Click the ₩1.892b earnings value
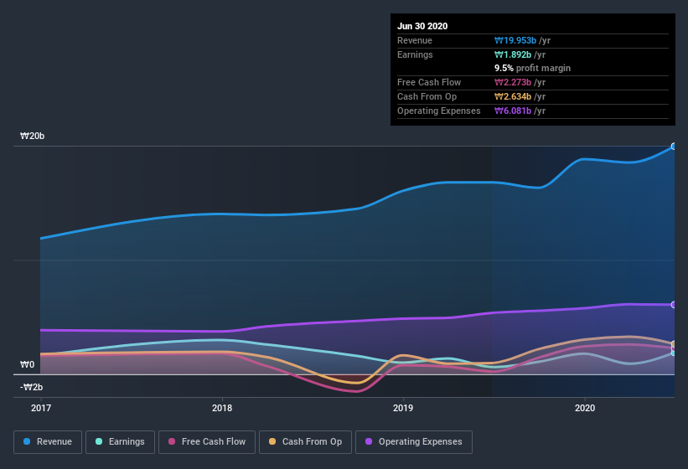Viewport: 688px width, 469px height. coord(513,54)
